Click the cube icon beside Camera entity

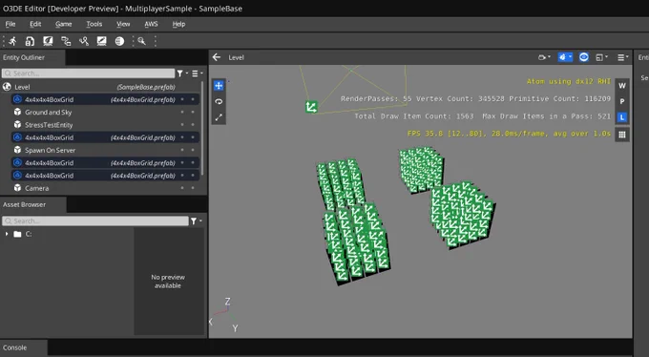(x=17, y=188)
